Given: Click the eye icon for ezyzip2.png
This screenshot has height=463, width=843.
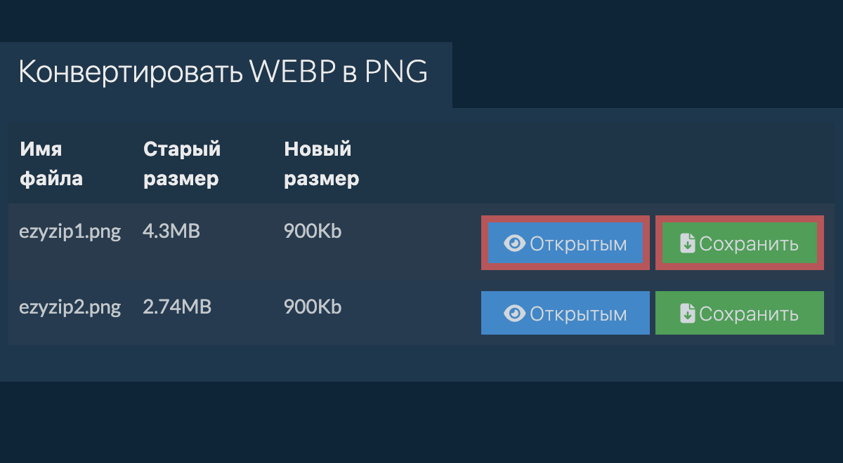Looking at the screenshot, I should pos(515,313).
